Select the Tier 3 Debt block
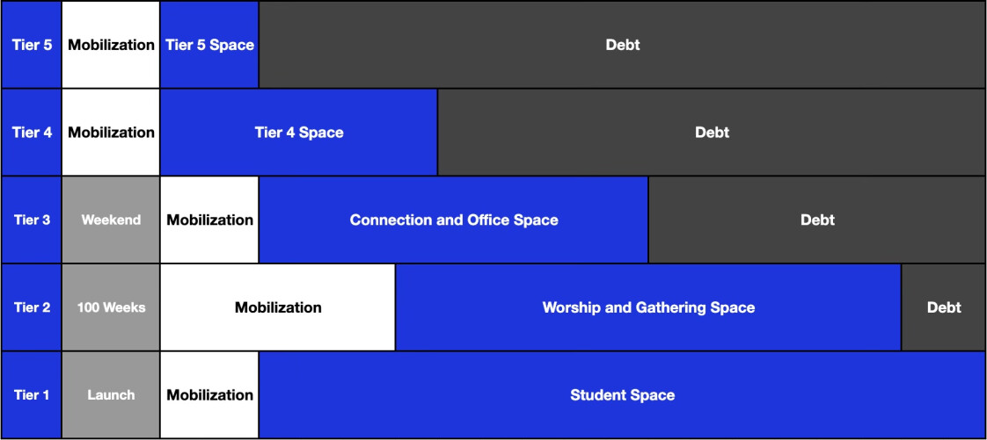This screenshot has width=987, height=440. click(x=818, y=220)
